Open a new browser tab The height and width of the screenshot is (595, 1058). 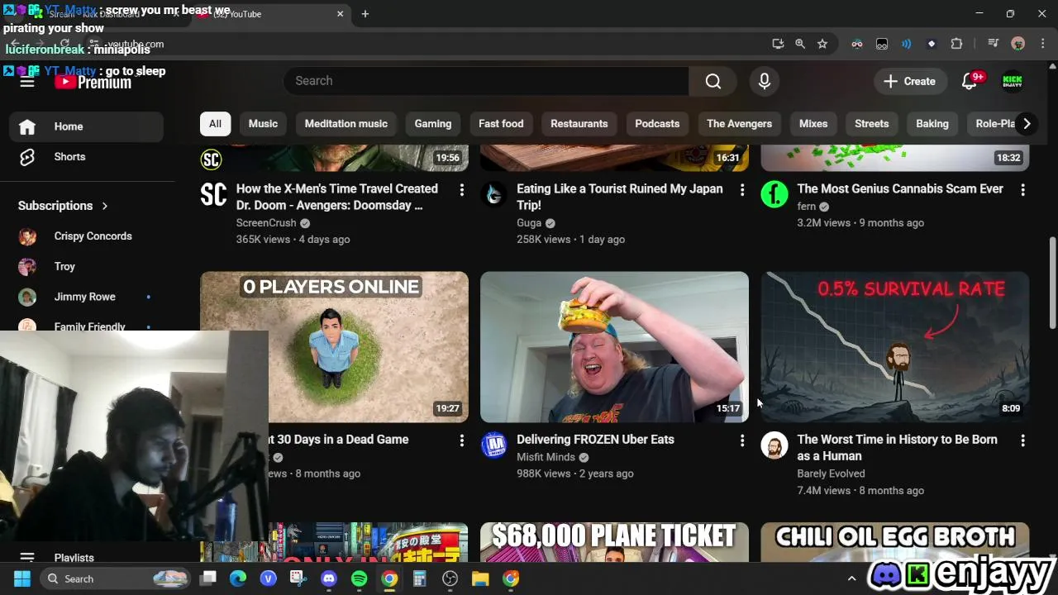pos(365,14)
